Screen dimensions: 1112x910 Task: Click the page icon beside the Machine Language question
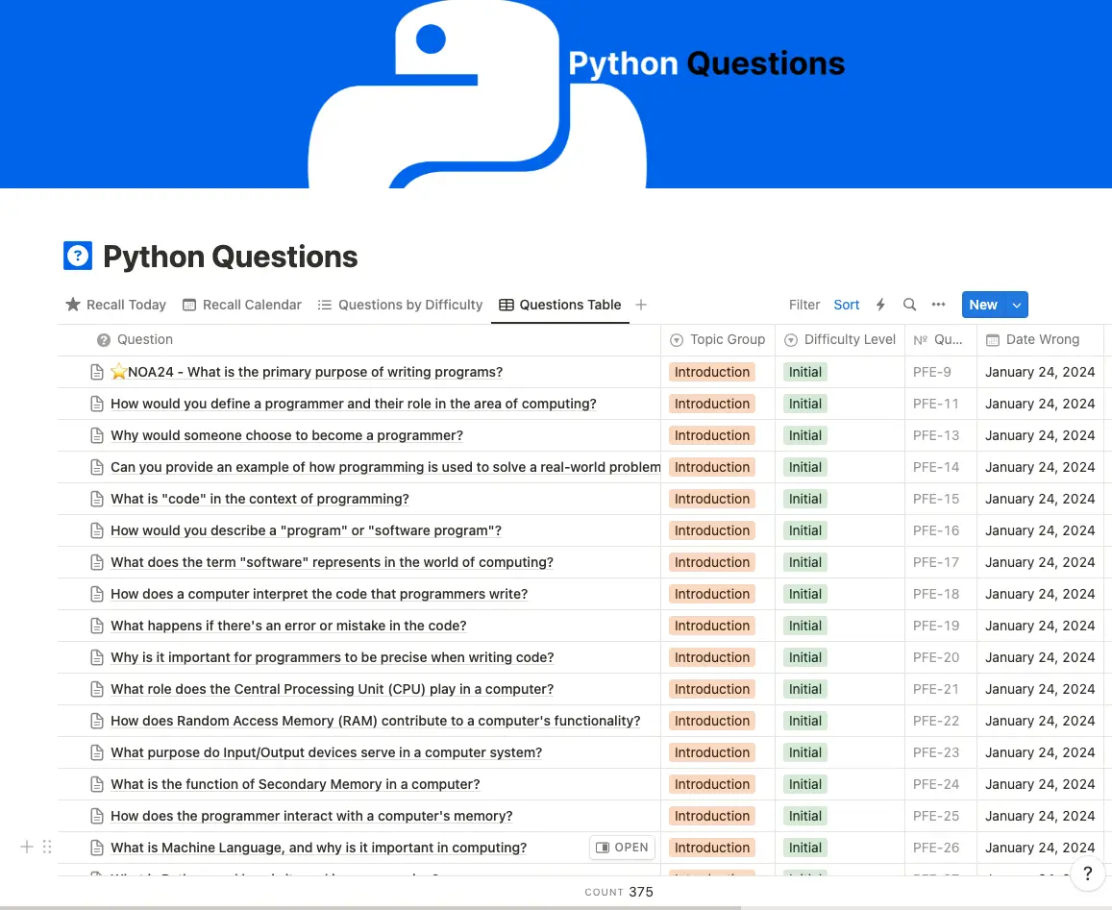pyautogui.click(x=97, y=848)
